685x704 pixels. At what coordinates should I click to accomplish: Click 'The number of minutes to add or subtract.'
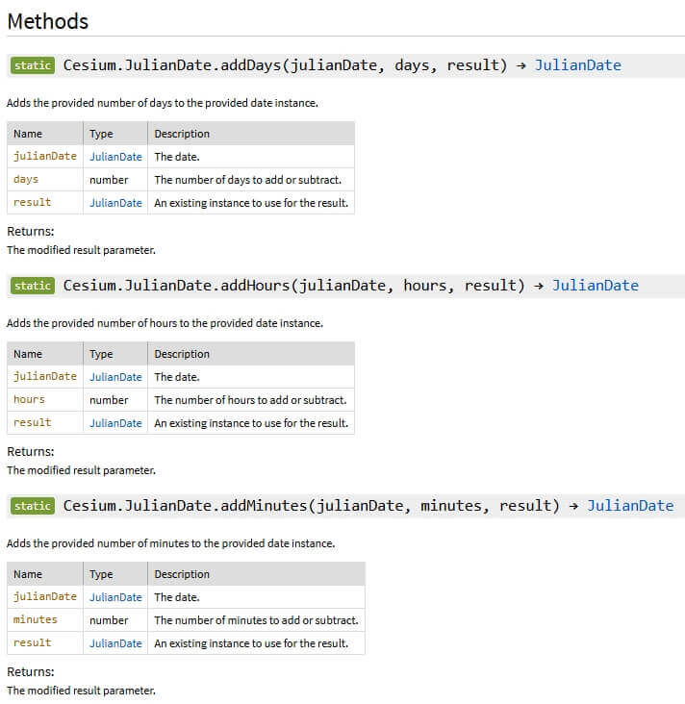pos(256,620)
